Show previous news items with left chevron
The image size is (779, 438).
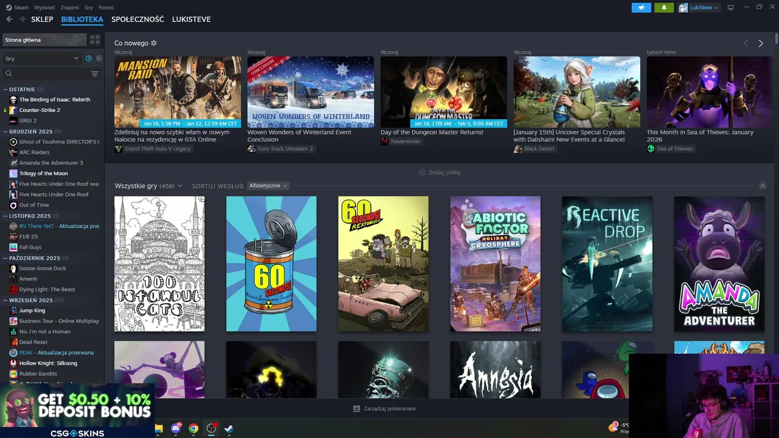tap(746, 43)
